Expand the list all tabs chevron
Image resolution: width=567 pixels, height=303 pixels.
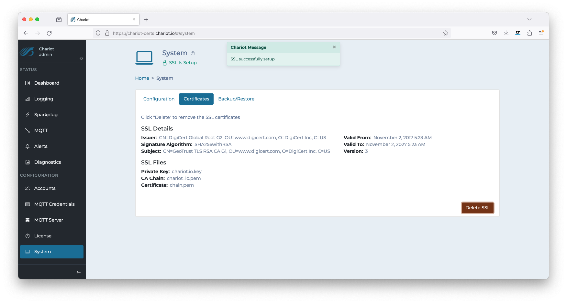tap(529, 19)
